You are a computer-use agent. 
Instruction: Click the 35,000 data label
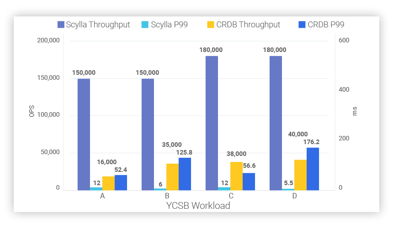[172, 145]
